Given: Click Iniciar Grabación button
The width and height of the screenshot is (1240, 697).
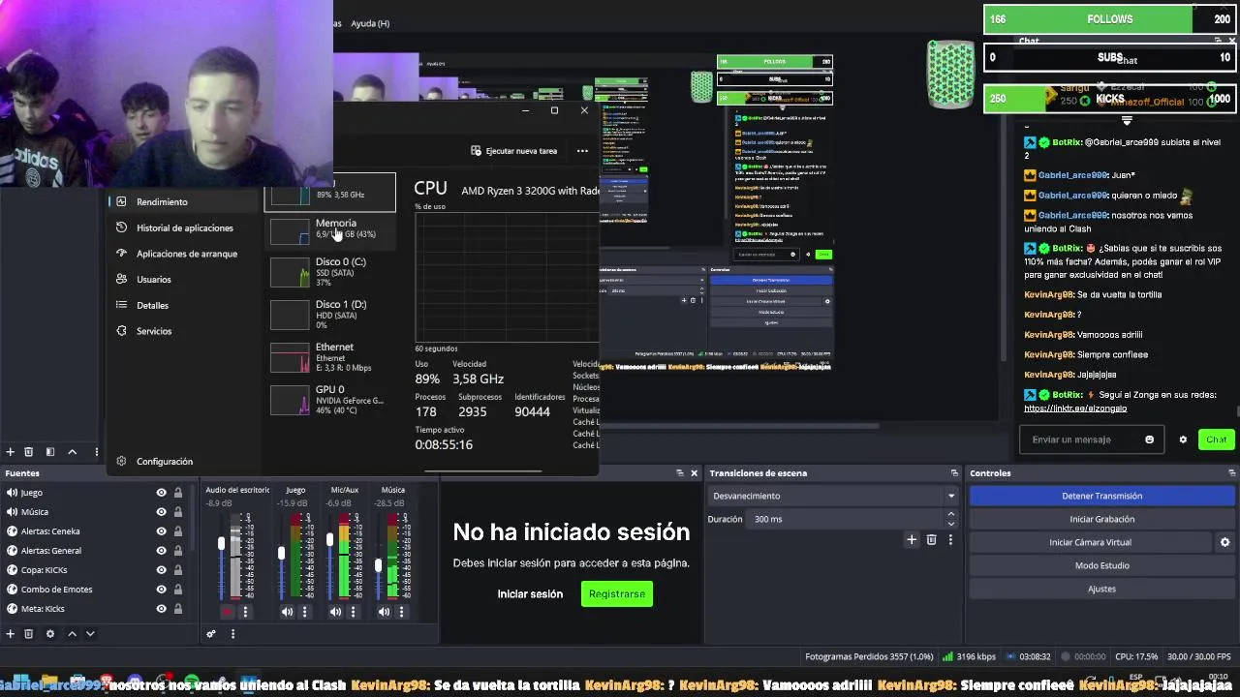Looking at the screenshot, I should click(1101, 519).
